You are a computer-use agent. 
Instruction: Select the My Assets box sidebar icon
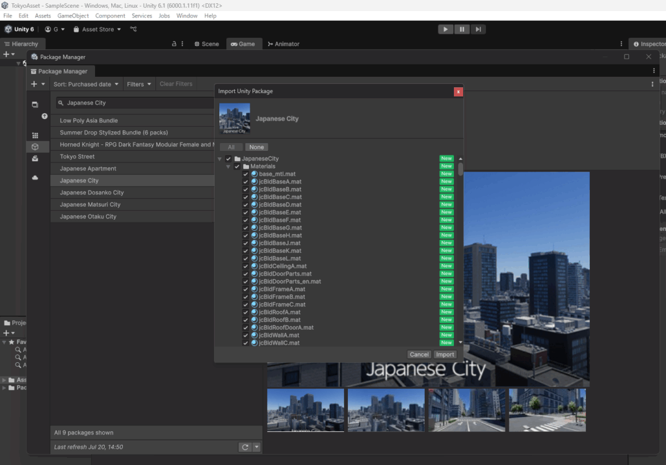[x=35, y=147]
